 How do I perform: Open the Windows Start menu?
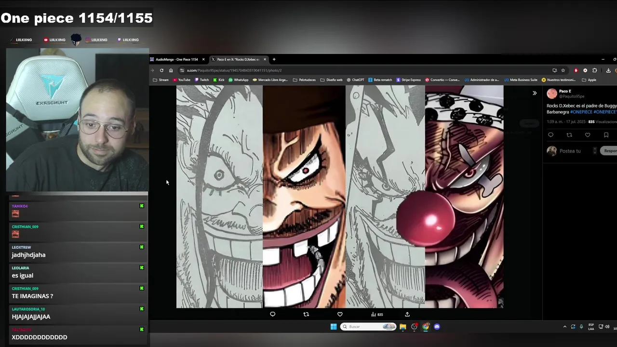(333, 327)
